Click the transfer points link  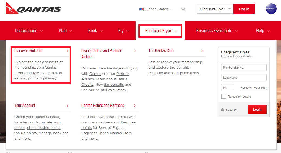pos(26,122)
